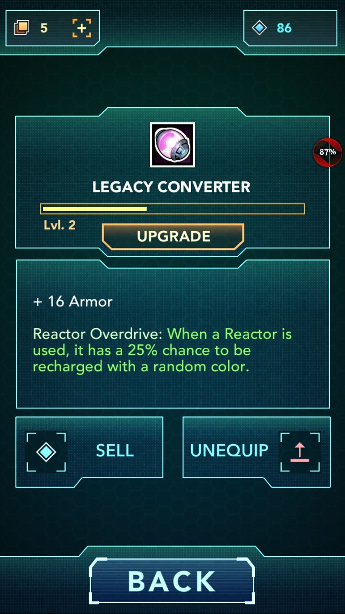Click the gem balance number 86
This screenshot has height=614, width=345.
tap(284, 28)
